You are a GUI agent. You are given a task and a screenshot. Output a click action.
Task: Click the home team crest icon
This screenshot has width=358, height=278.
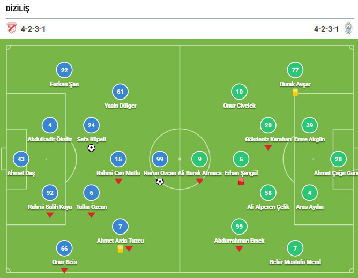[x=12, y=28]
